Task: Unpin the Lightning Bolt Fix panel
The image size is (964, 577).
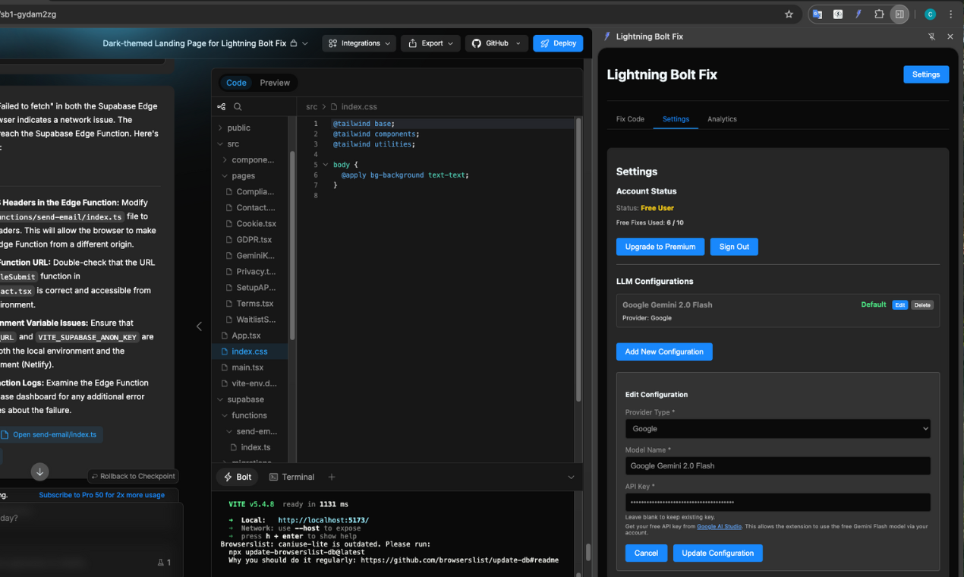Action: 931,36
